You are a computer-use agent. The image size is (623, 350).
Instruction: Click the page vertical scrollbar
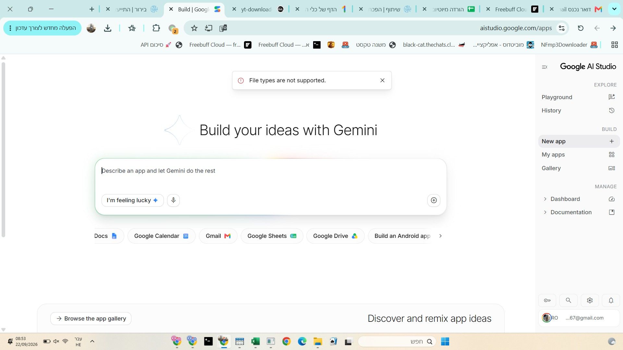pyautogui.click(x=3, y=149)
